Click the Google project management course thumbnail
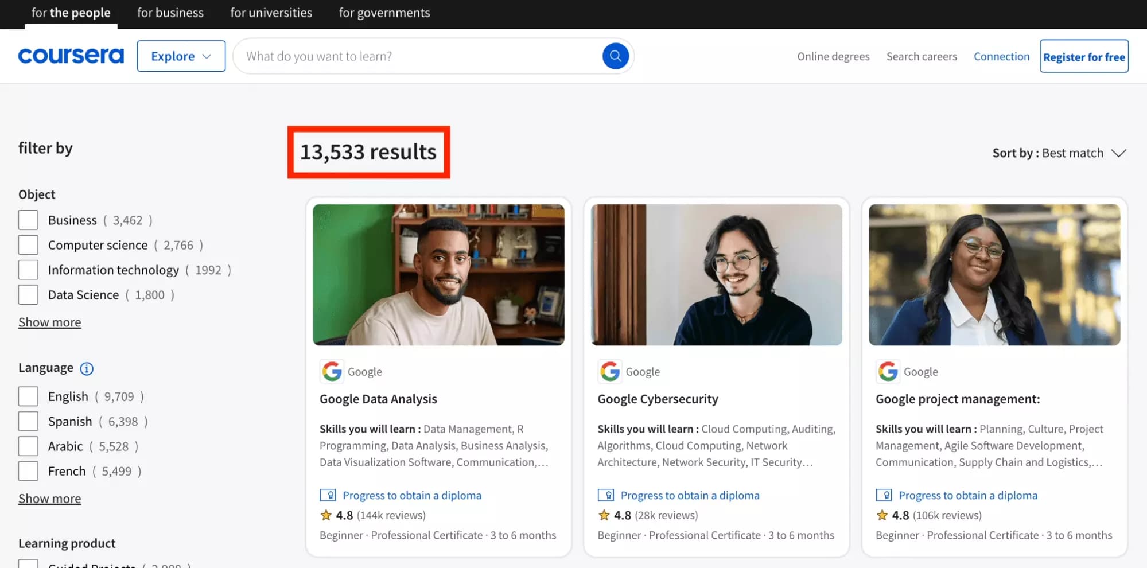Viewport: 1147px width, 568px height. [994, 275]
